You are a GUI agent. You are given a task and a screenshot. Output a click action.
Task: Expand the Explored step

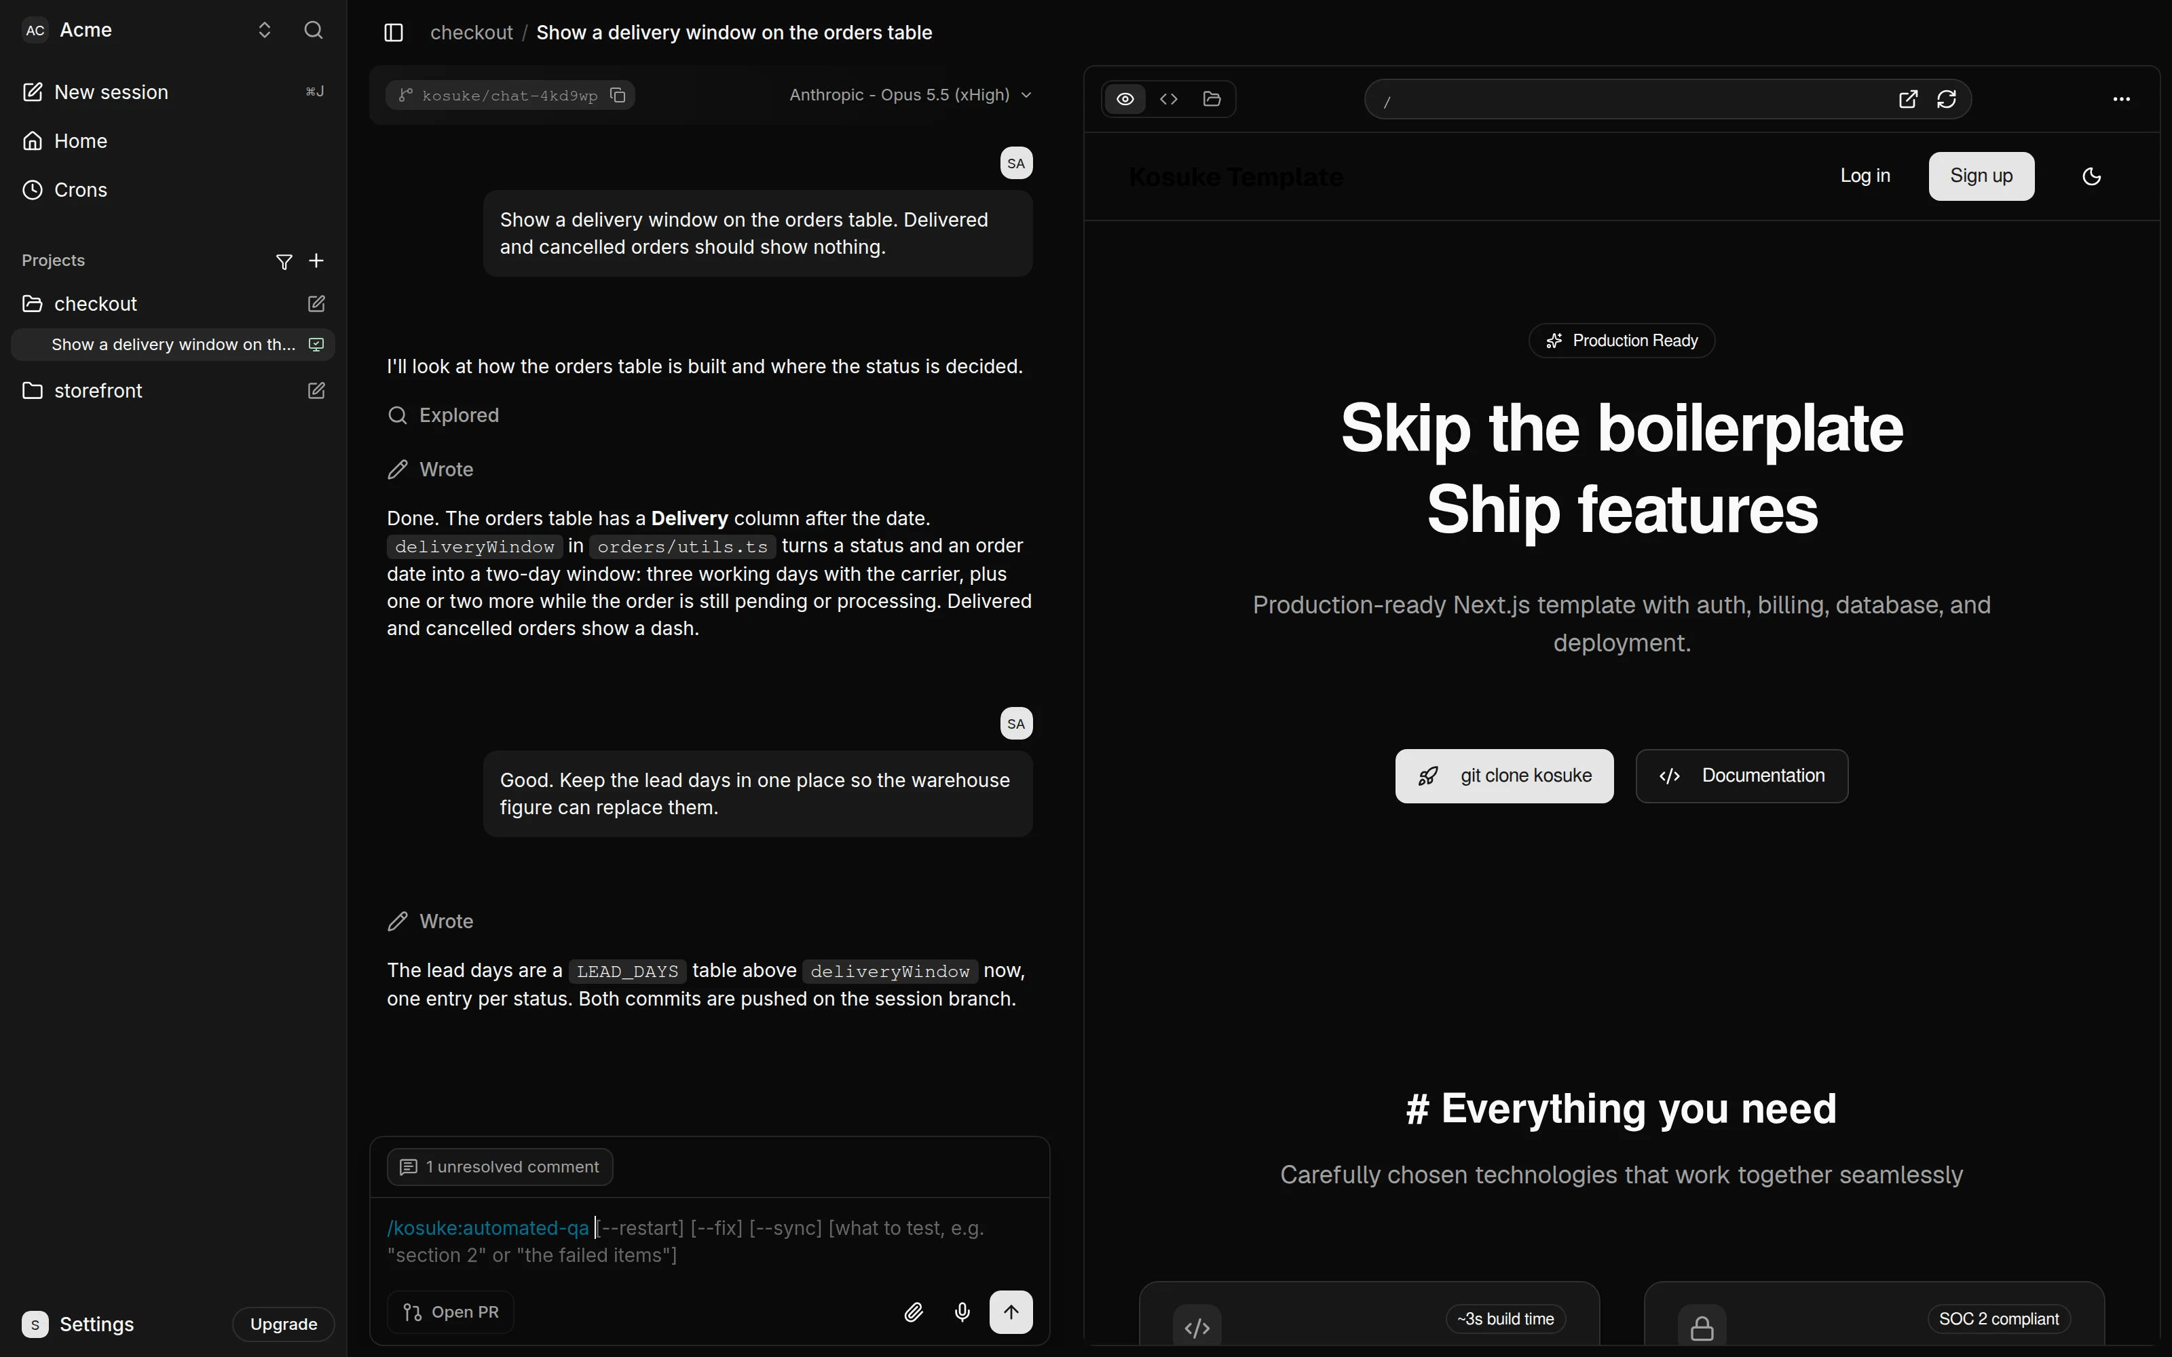[443, 415]
